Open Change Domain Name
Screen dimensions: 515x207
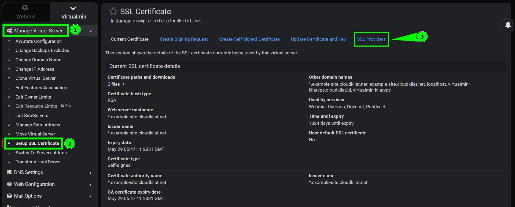click(x=38, y=60)
